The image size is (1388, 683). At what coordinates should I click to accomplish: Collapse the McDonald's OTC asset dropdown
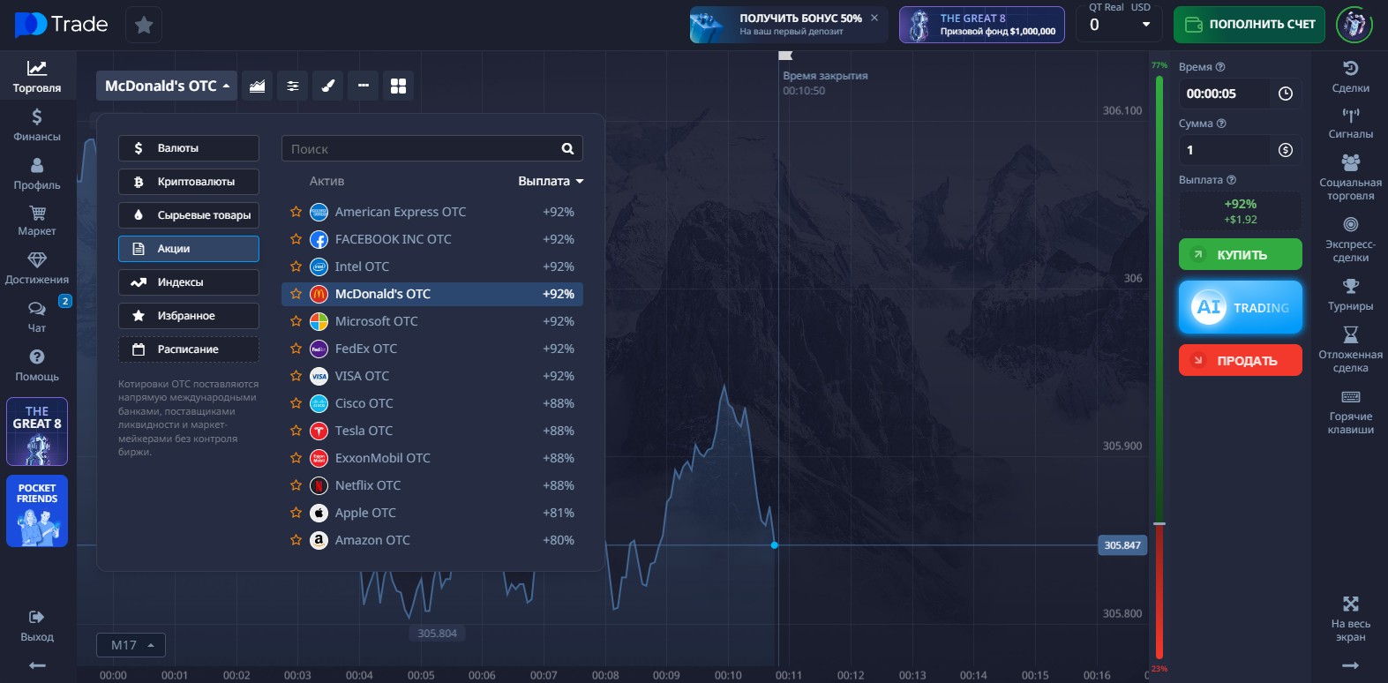point(166,86)
